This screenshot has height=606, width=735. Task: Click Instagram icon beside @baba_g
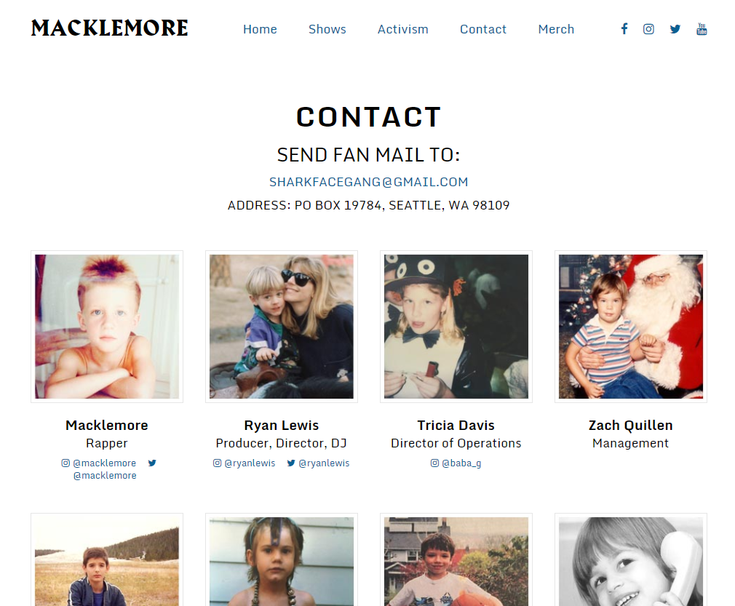[434, 463]
